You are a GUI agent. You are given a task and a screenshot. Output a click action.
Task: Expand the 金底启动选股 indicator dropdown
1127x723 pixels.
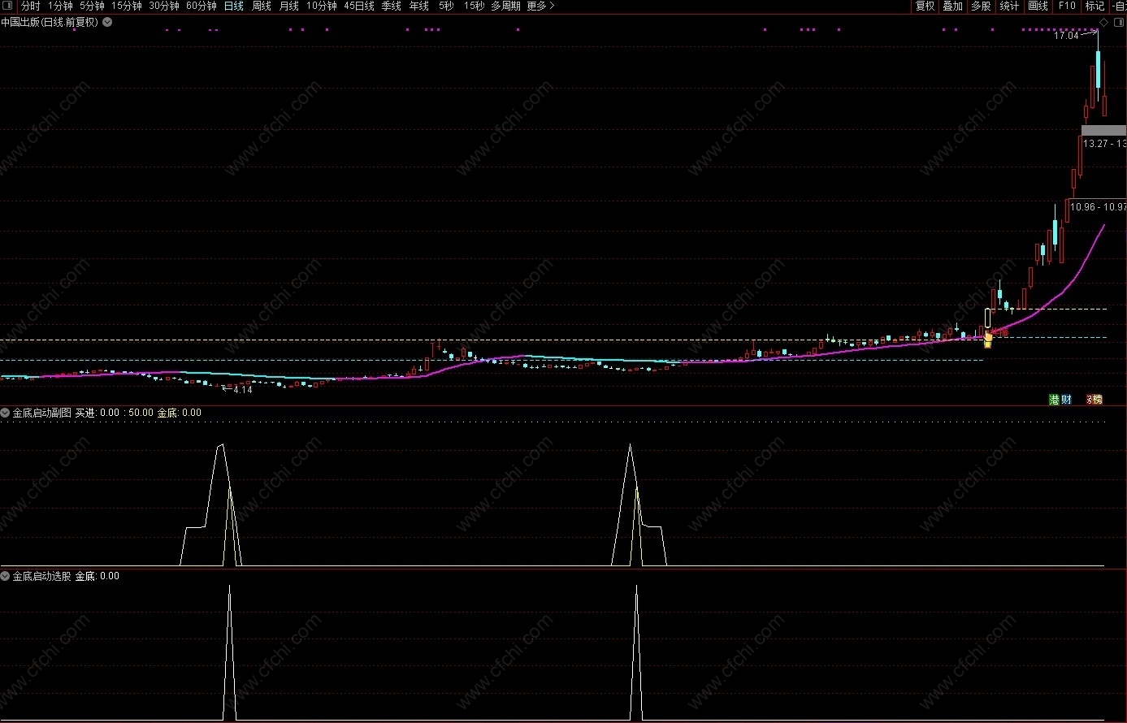(6, 576)
